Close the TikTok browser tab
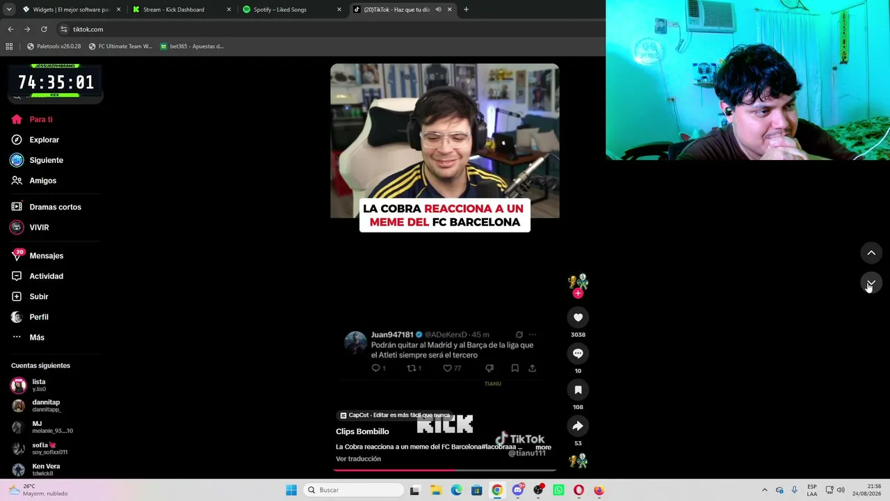The image size is (890, 501). click(449, 10)
